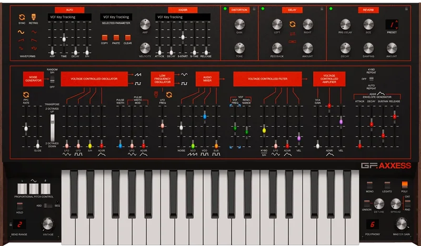This screenshot has height=246, width=421.
Task: Click the Spread knob
Action: pyautogui.click(x=396, y=204)
